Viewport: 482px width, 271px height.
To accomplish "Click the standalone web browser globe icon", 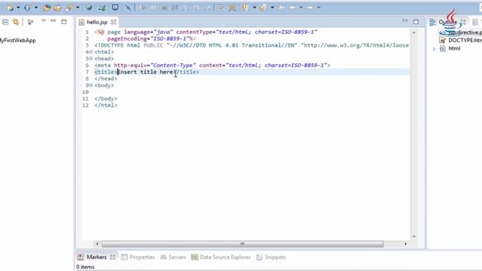I will [x=89, y=8].
